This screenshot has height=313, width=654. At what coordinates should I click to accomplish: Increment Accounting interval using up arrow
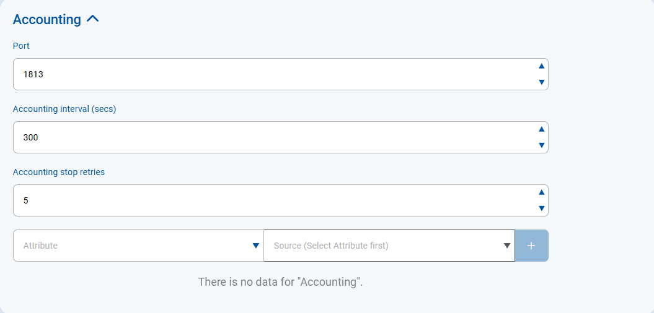541,129
